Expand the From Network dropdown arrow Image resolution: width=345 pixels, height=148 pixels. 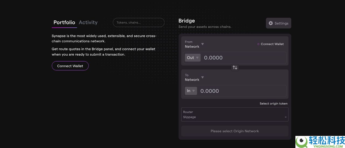tap(203, 44)
